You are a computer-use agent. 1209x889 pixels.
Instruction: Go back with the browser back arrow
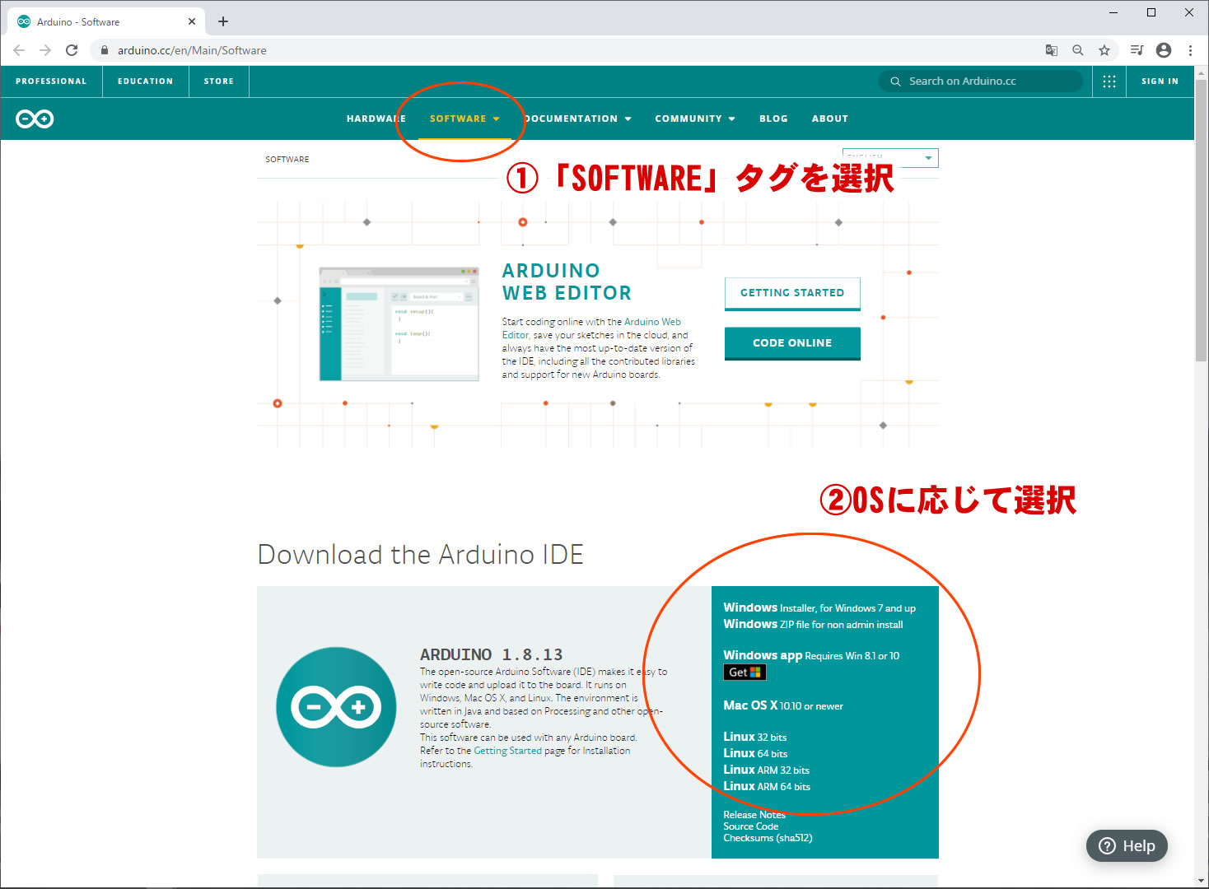point(19,50)
